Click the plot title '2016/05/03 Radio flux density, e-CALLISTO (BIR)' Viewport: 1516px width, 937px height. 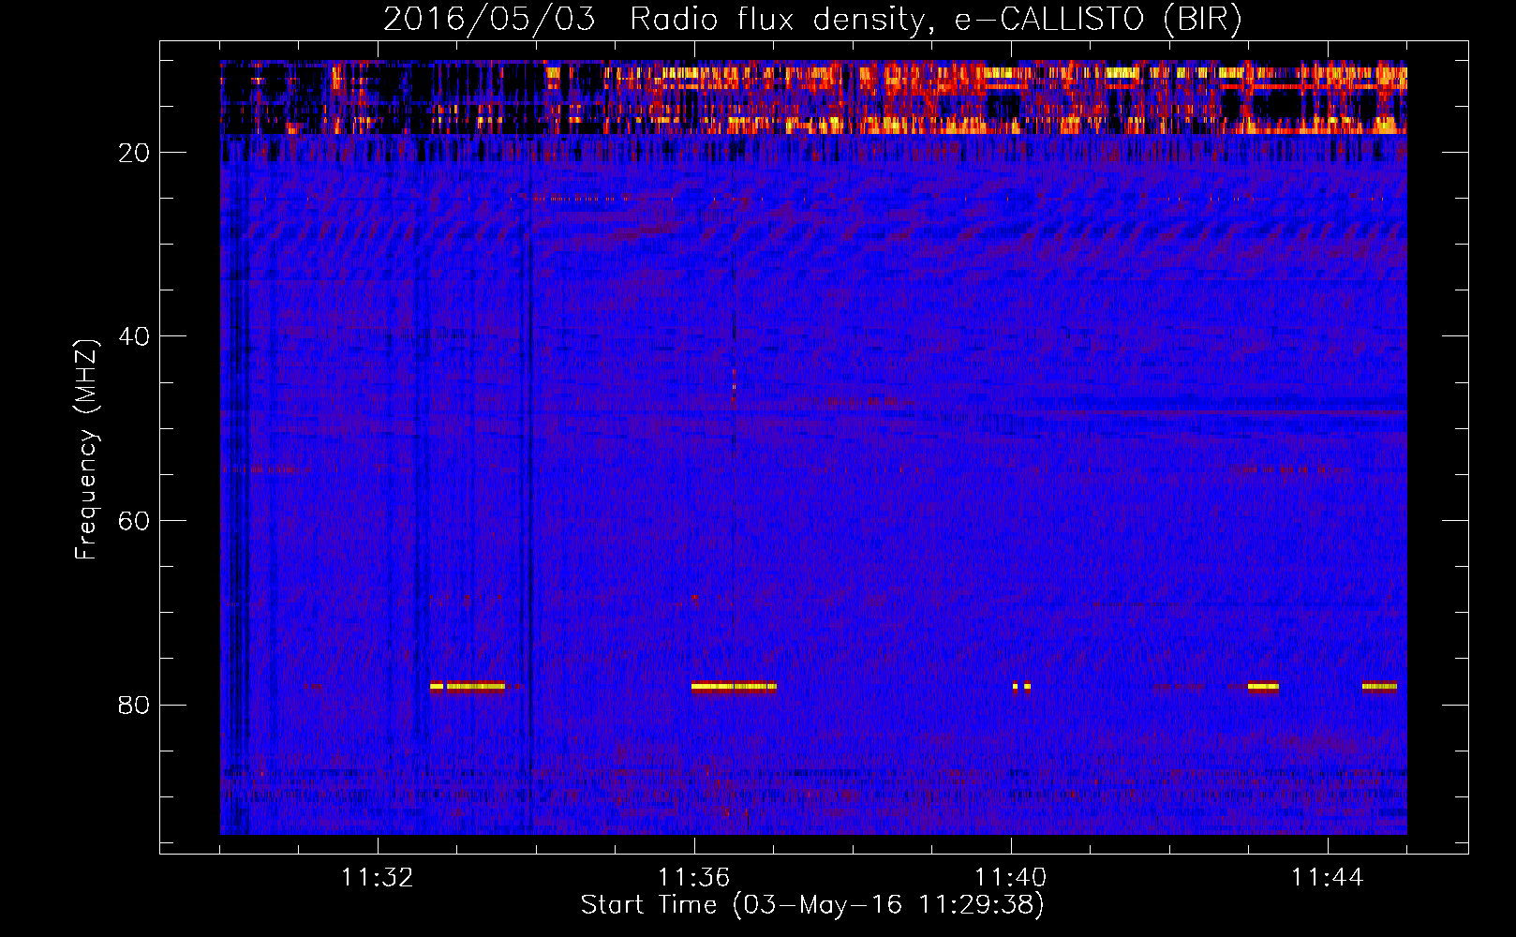click(812, 19)
